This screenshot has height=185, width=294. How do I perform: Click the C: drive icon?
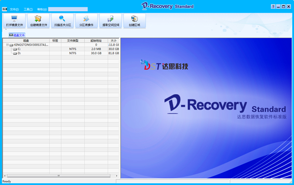tap(15, 49)
